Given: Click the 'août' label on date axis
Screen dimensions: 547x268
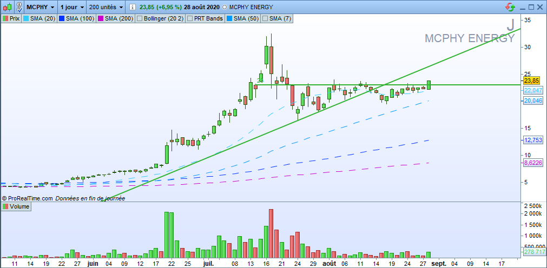Looking at the screenshot, I should click(329, 264).
